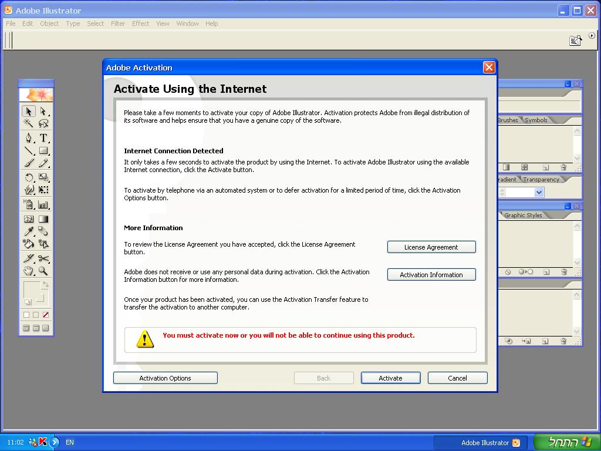The image size is (601, 451).
Task: Select the Blend tool
Action: [43, 231]
